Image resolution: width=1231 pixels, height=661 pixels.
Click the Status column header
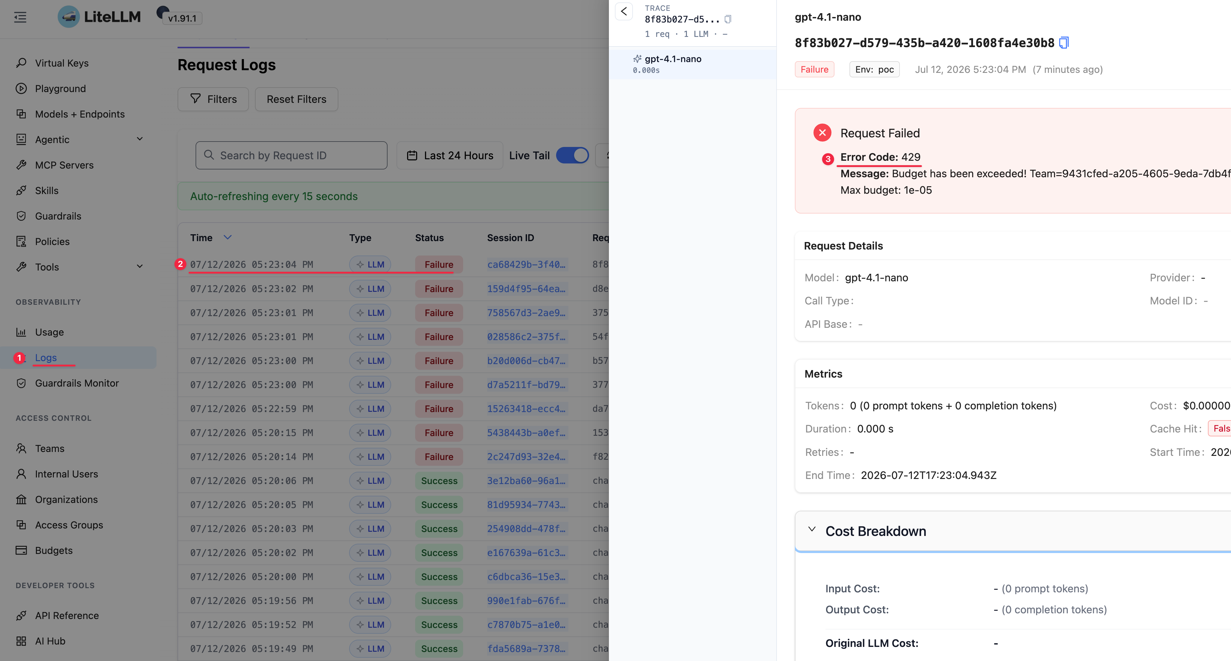(429, 238)
